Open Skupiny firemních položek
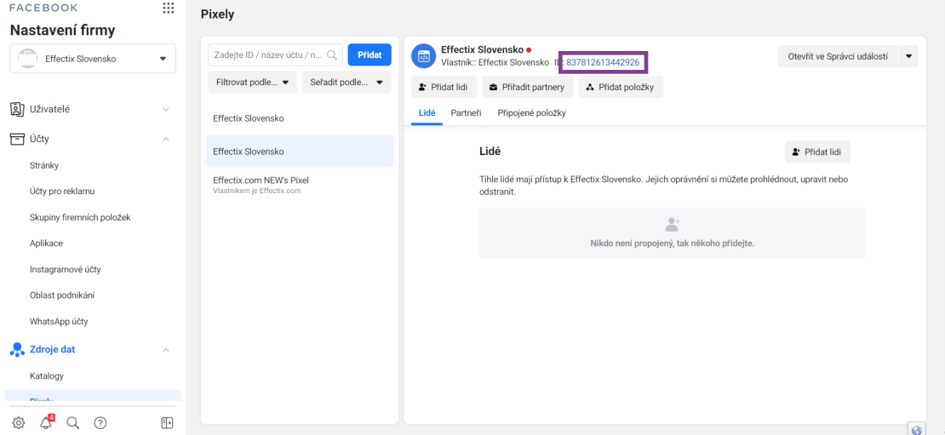The image size is (945, 435). [x=80, y=218]
